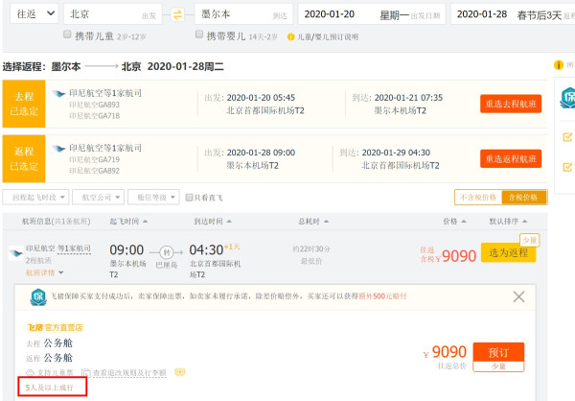Open the 舱位等级 filter dropdown
This screenshot has width=575, height=401.
click(153, 198)
